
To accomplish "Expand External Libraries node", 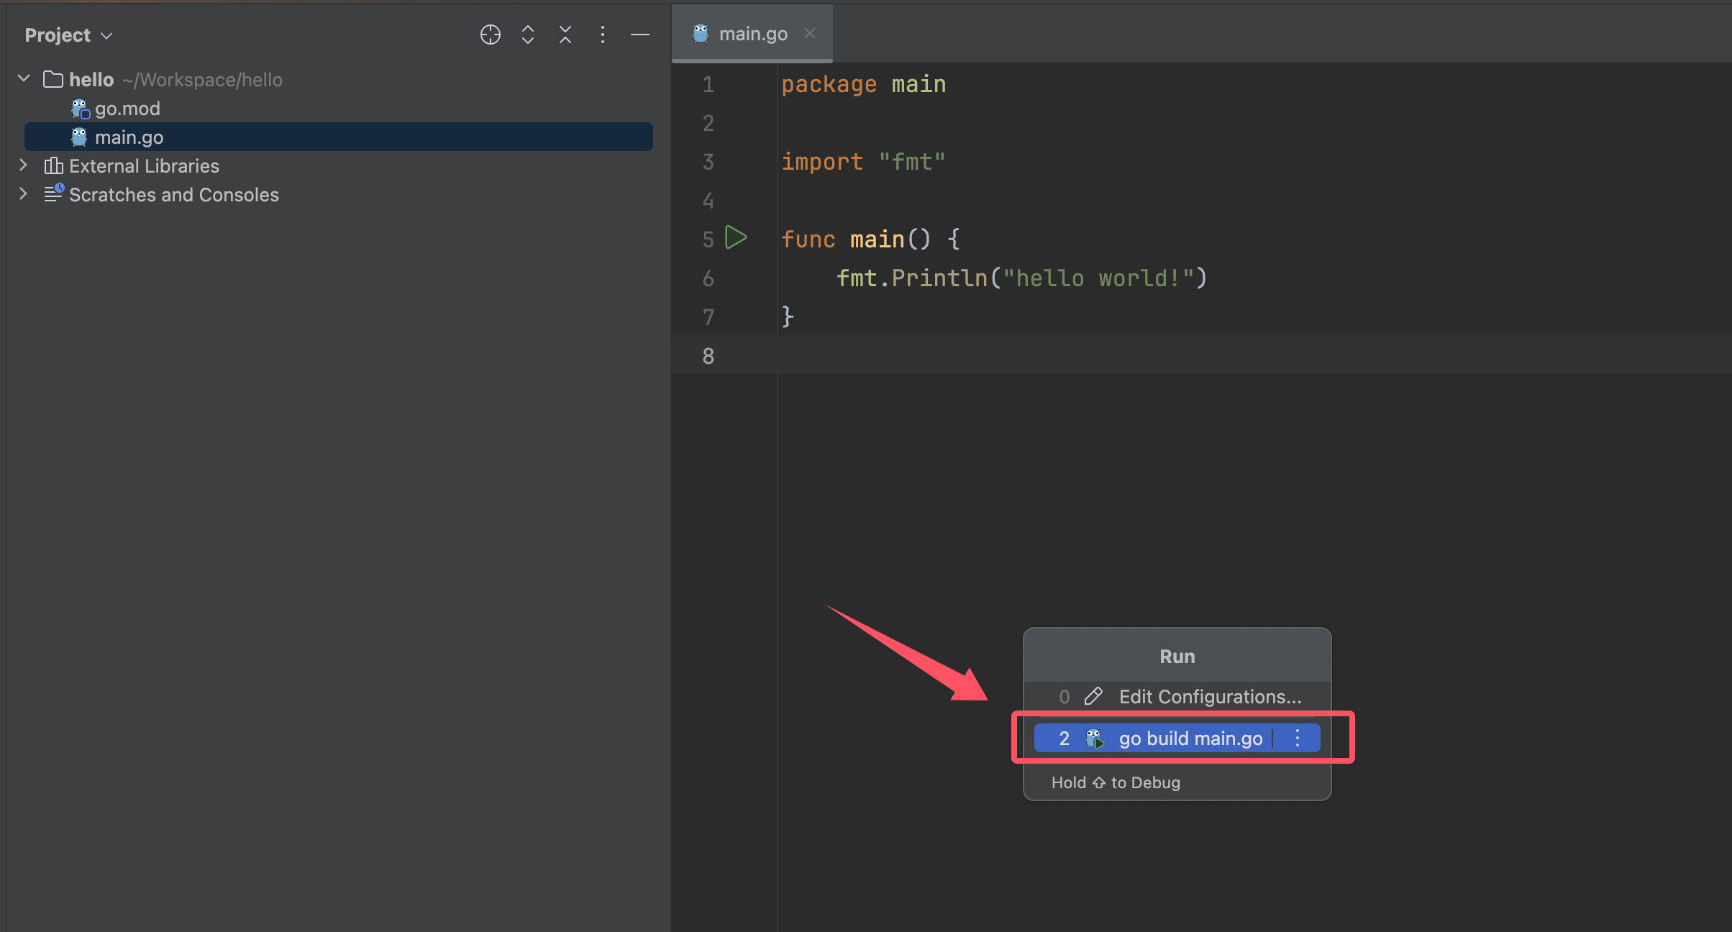I will click(x=23, y=165).
